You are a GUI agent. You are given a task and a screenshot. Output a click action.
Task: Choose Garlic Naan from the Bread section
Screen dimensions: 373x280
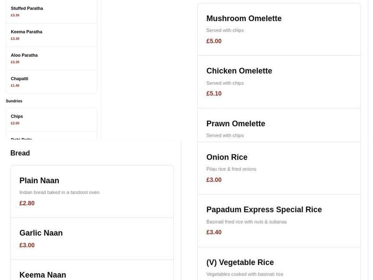point(41,232)
